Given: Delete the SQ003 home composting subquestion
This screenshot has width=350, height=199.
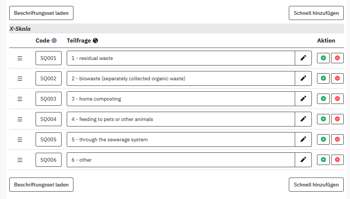Looking at the screenshot, I should [x=337, y=99].
